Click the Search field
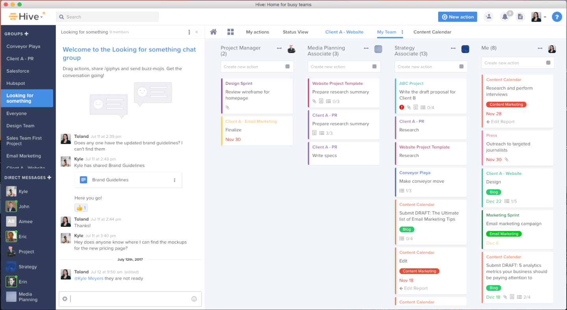567x310 pixels. pos(107,17)
